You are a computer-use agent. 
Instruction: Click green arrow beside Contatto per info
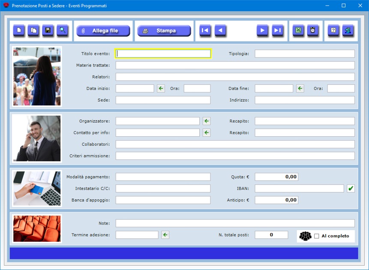coord(207,132)
